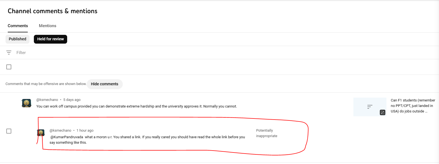Click avatar of the 5 days ago comment

point(26,103)
